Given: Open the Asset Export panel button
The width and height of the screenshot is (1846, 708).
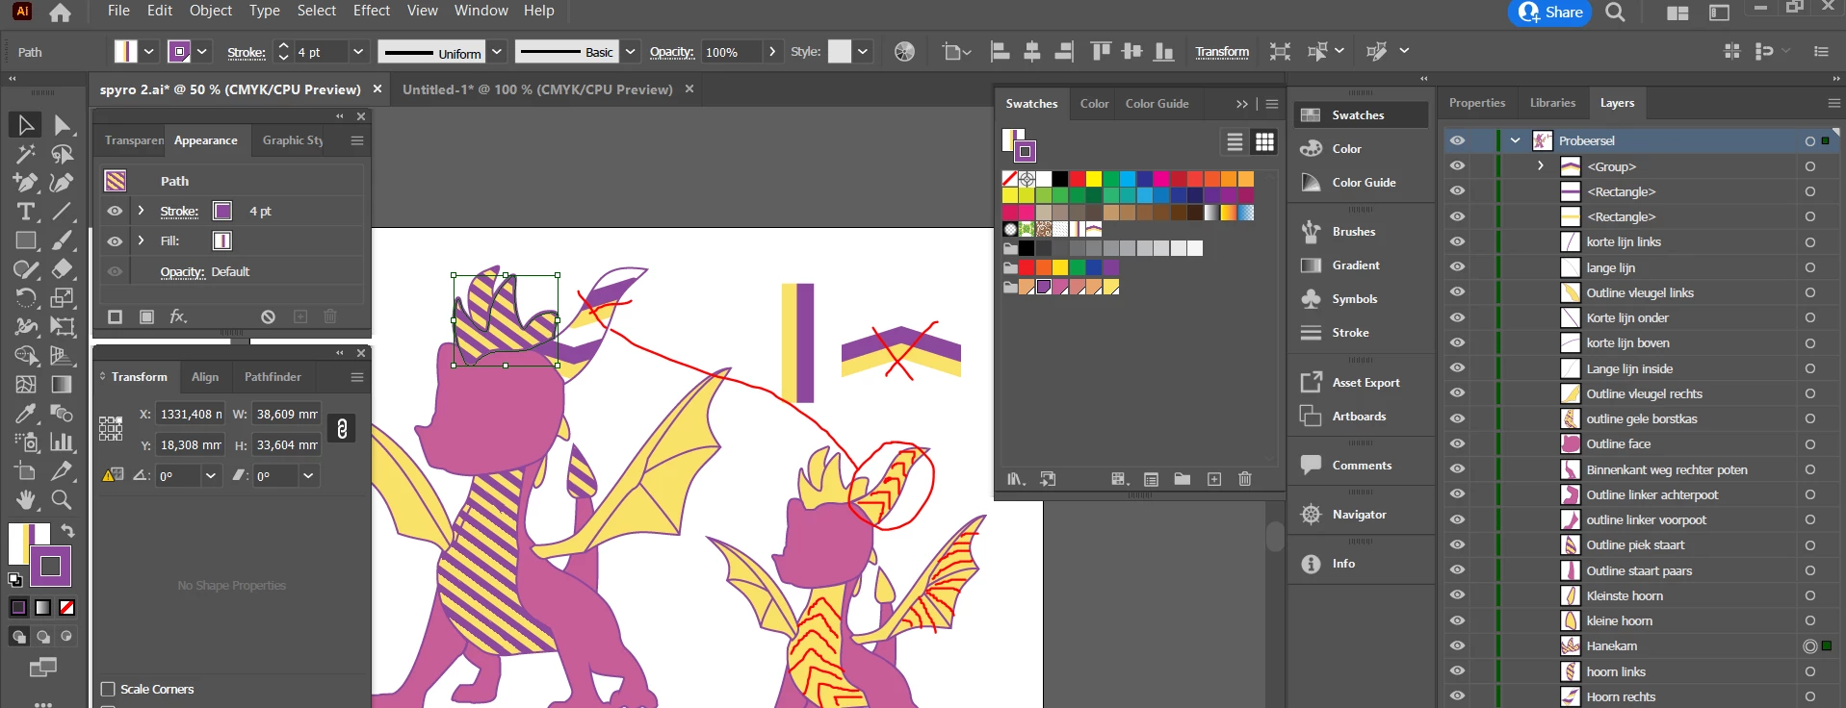Looking at the screenshot, I should click(x=1361, y=383).
